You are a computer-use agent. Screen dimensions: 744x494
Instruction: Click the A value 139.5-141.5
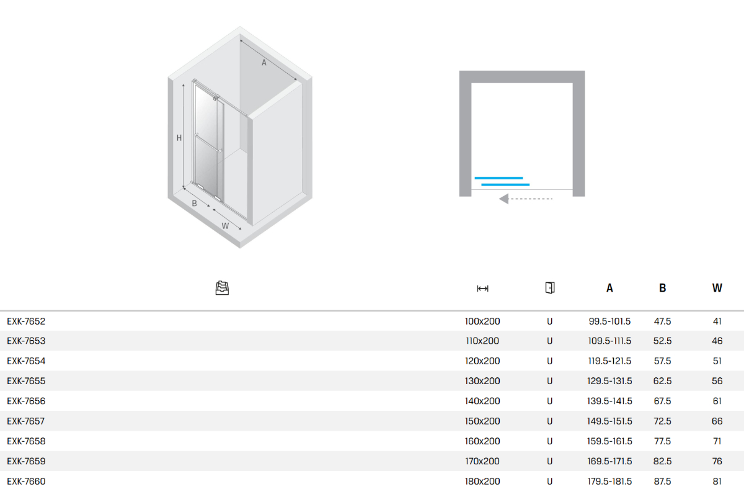[x=610, y=401]
